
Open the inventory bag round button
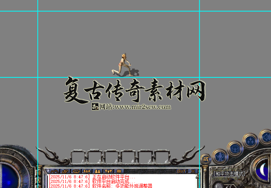pos(235,149)
